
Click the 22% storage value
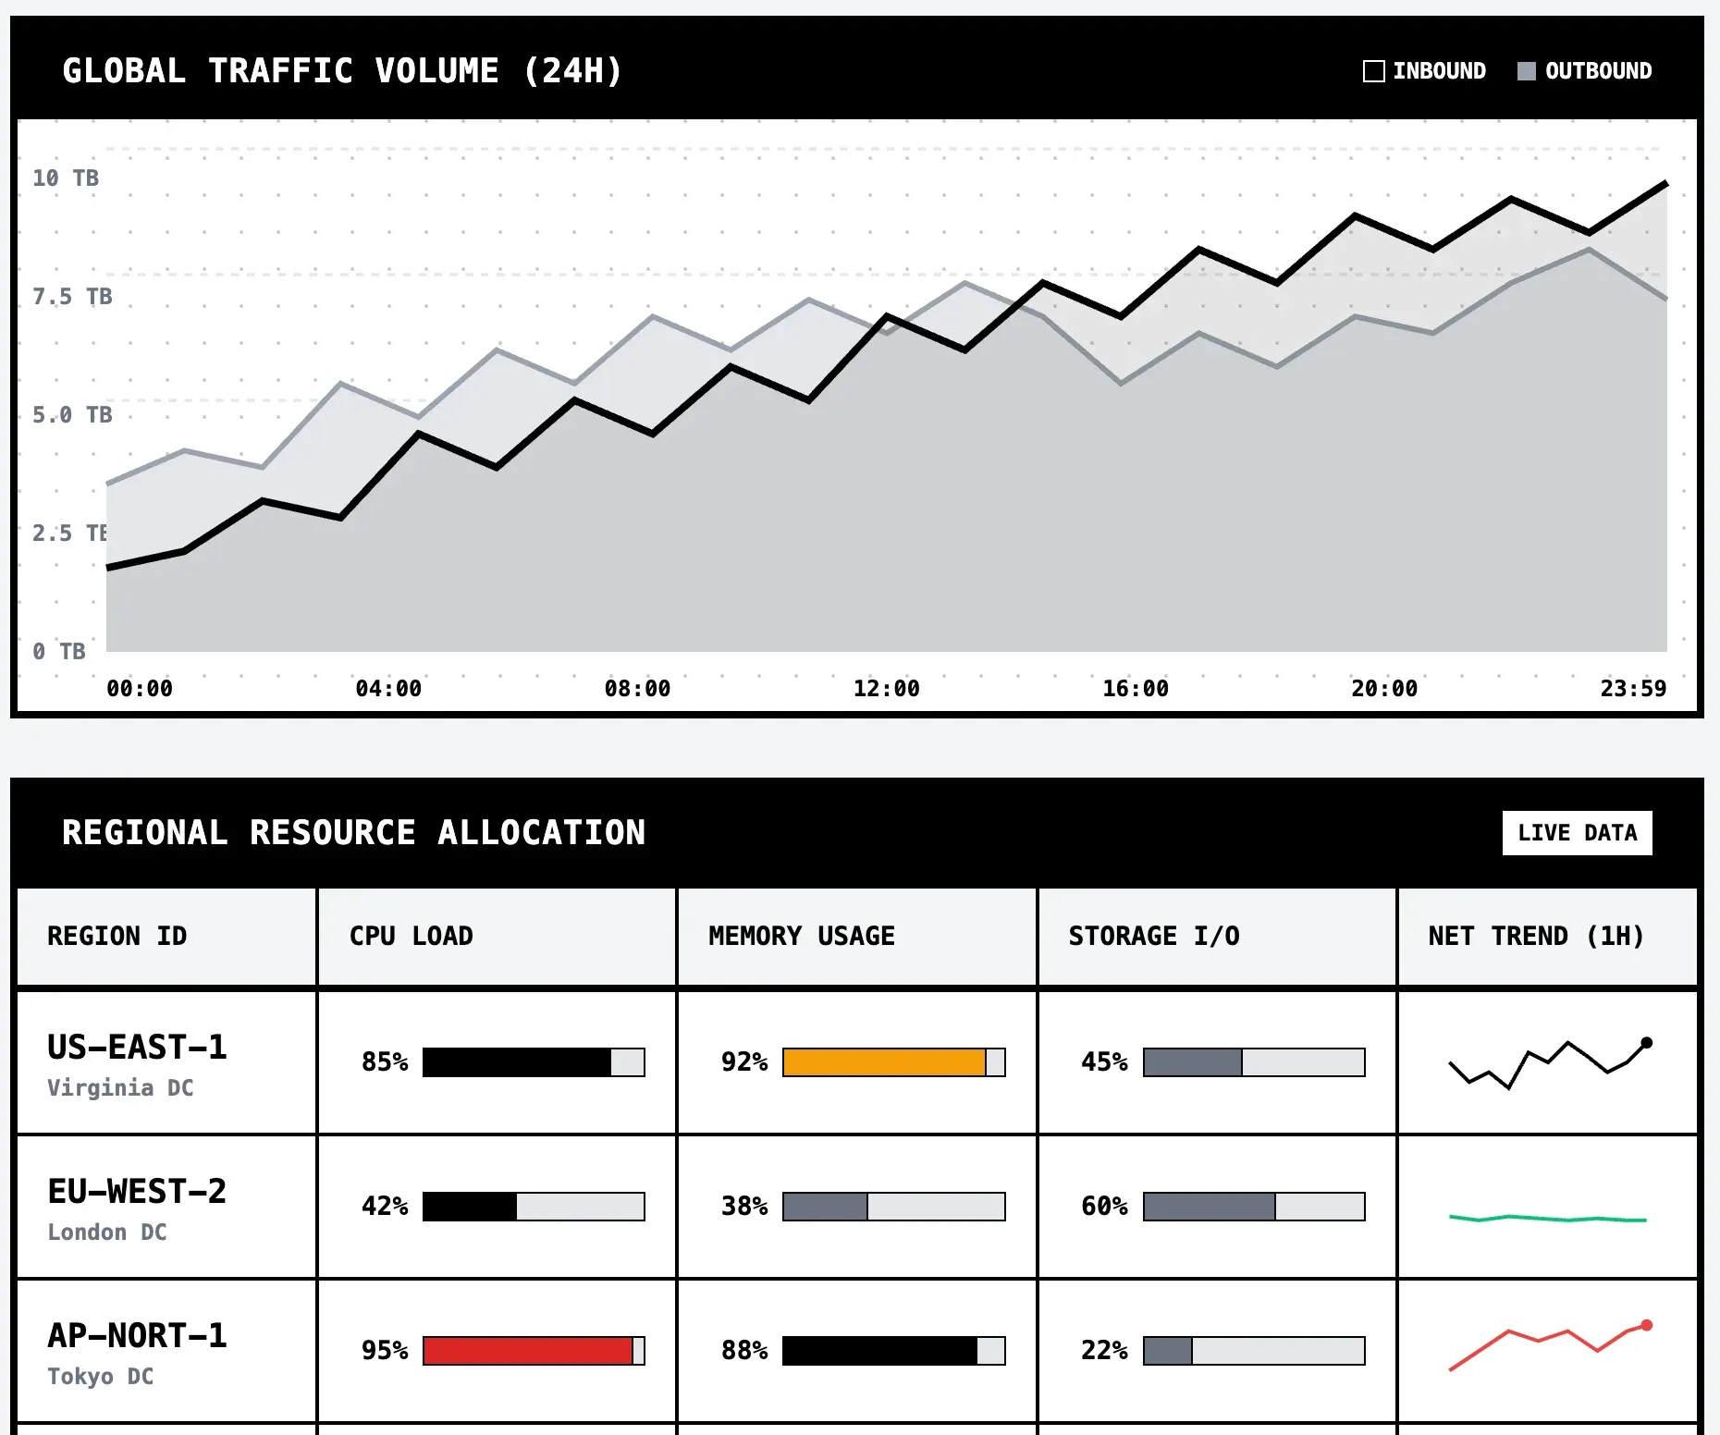[1104, 1351]
